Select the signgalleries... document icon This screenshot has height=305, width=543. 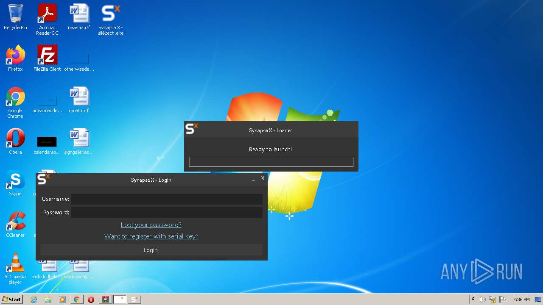pos(79,141)
